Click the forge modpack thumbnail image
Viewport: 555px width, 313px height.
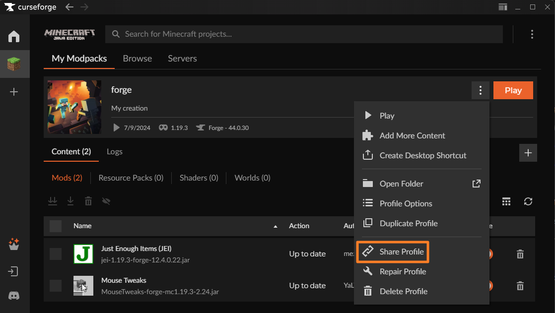tap(74, 107)
